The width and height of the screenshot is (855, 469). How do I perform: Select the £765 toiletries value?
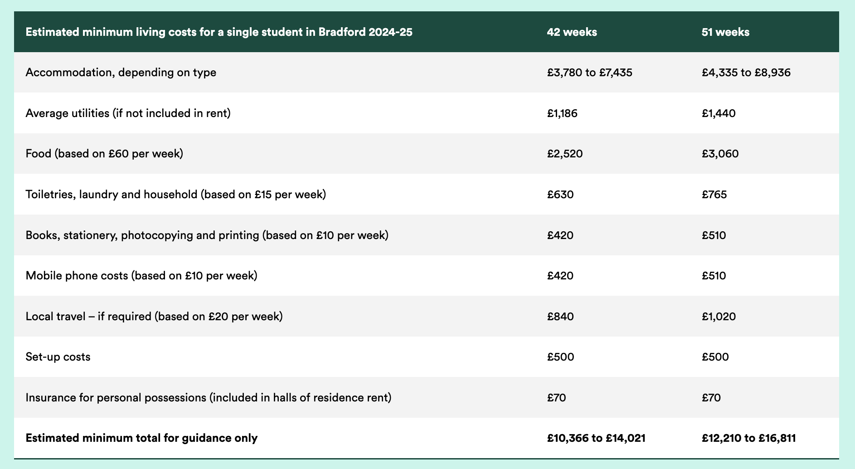click(x=714, y=195)
